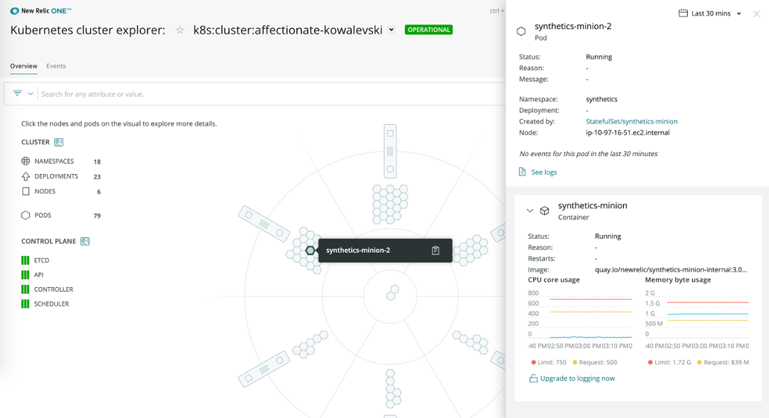Click the See logs link
The image size is (769, 418).
tap(544, 172)
